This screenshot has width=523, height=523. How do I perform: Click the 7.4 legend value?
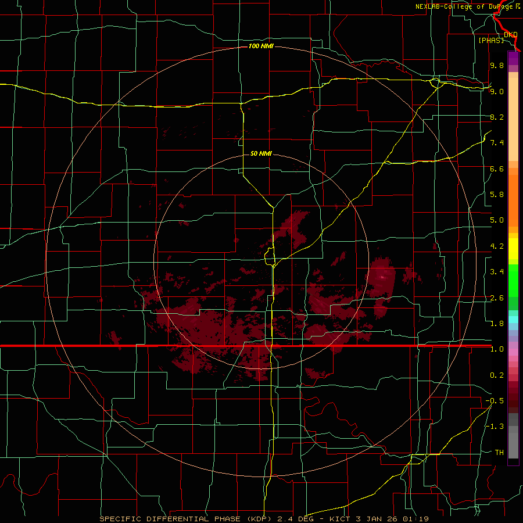(497, 143)
